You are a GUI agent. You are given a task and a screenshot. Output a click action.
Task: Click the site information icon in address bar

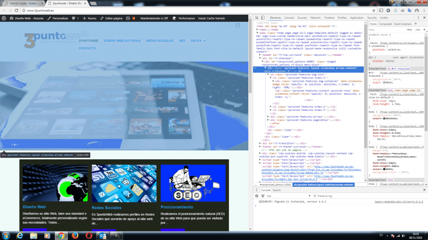[24, 10]
